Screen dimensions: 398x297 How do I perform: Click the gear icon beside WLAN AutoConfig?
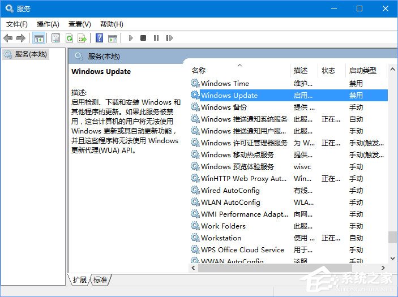(x=195, y=202)
